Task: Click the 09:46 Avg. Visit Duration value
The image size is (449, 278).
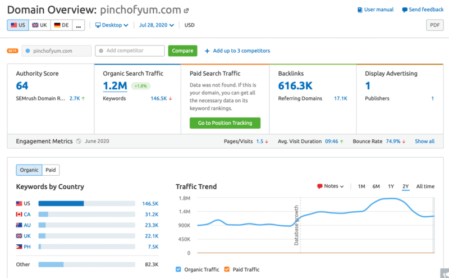Action: [331, 142]
